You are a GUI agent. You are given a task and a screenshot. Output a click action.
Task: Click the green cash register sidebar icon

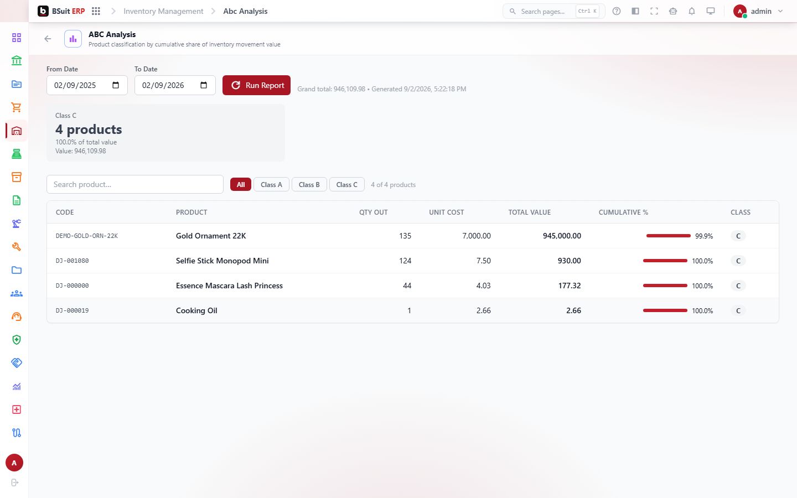[x=17, y=154]
